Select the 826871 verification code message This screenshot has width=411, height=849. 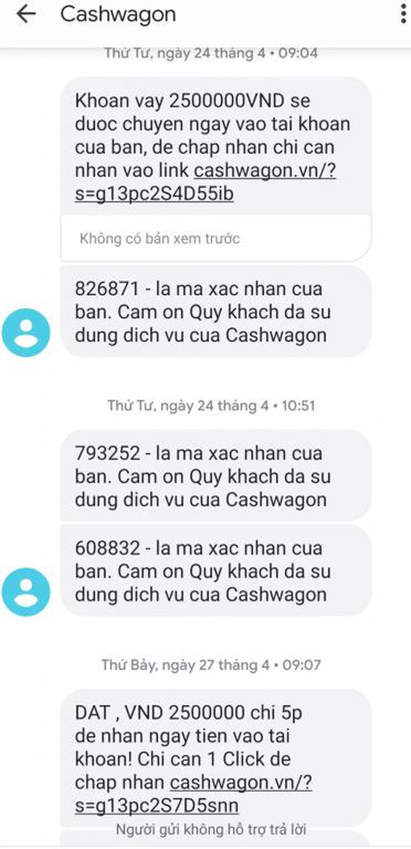215,311
